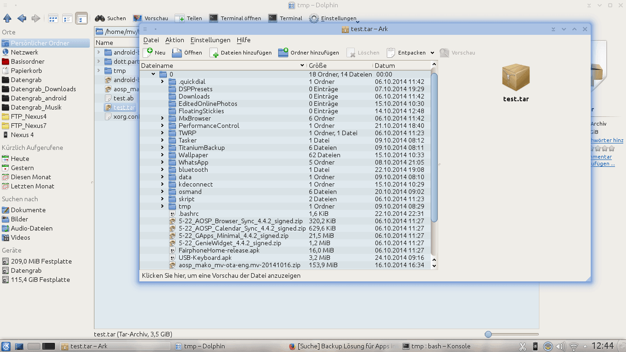626x352 pixels.
Task: Switch to the Konsole taskbar entry
Action: coord(457,346)
